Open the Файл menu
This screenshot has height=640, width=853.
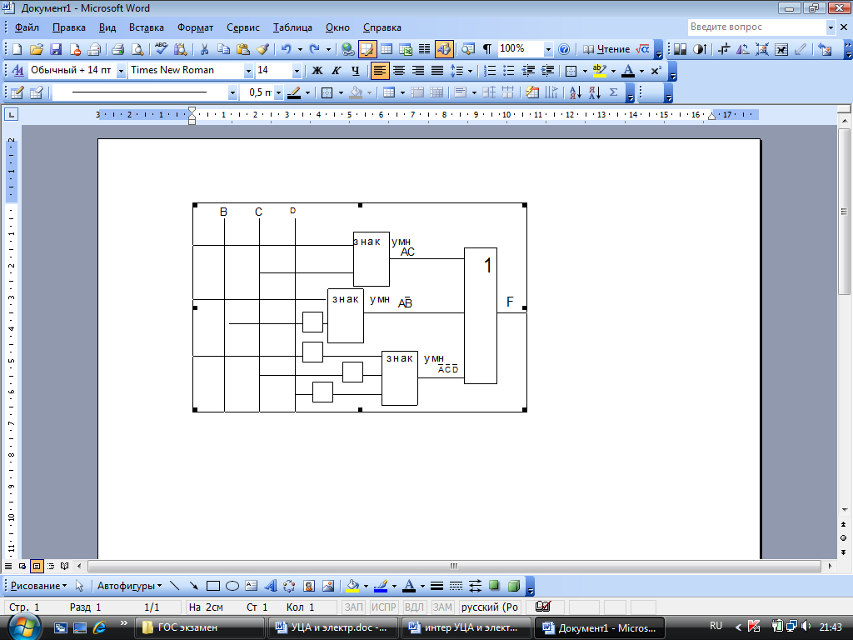[27, 27]
